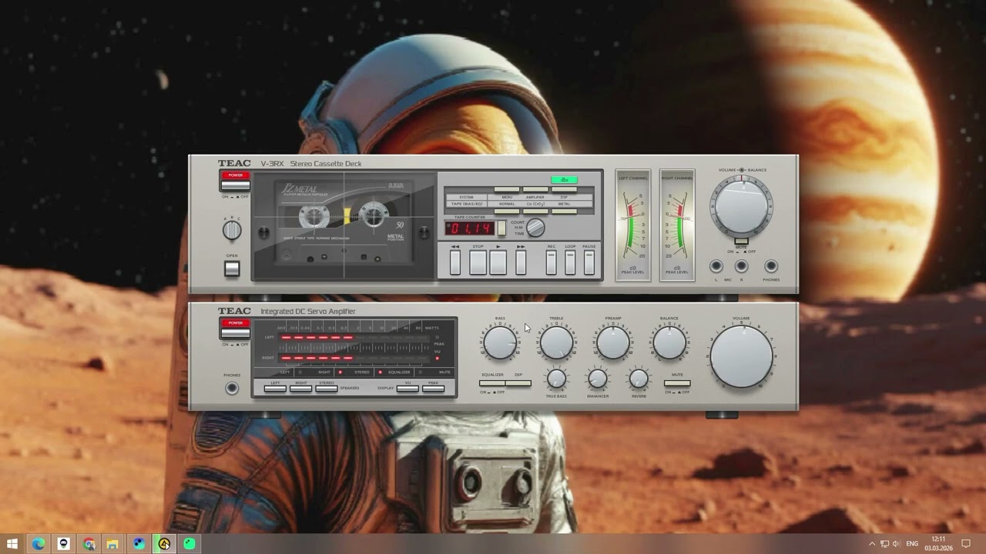Open Chrome from the taskbar

click(x=89, y=544)
